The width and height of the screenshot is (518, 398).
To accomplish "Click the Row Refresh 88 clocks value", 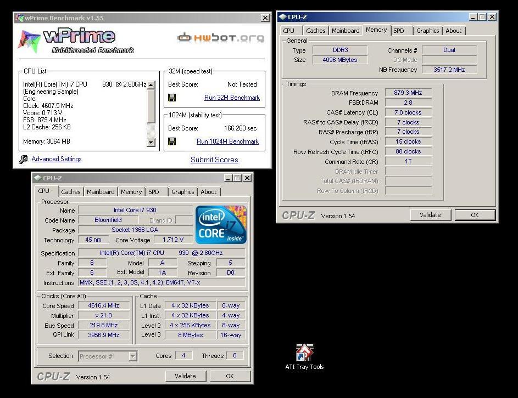I will [408, 152].
